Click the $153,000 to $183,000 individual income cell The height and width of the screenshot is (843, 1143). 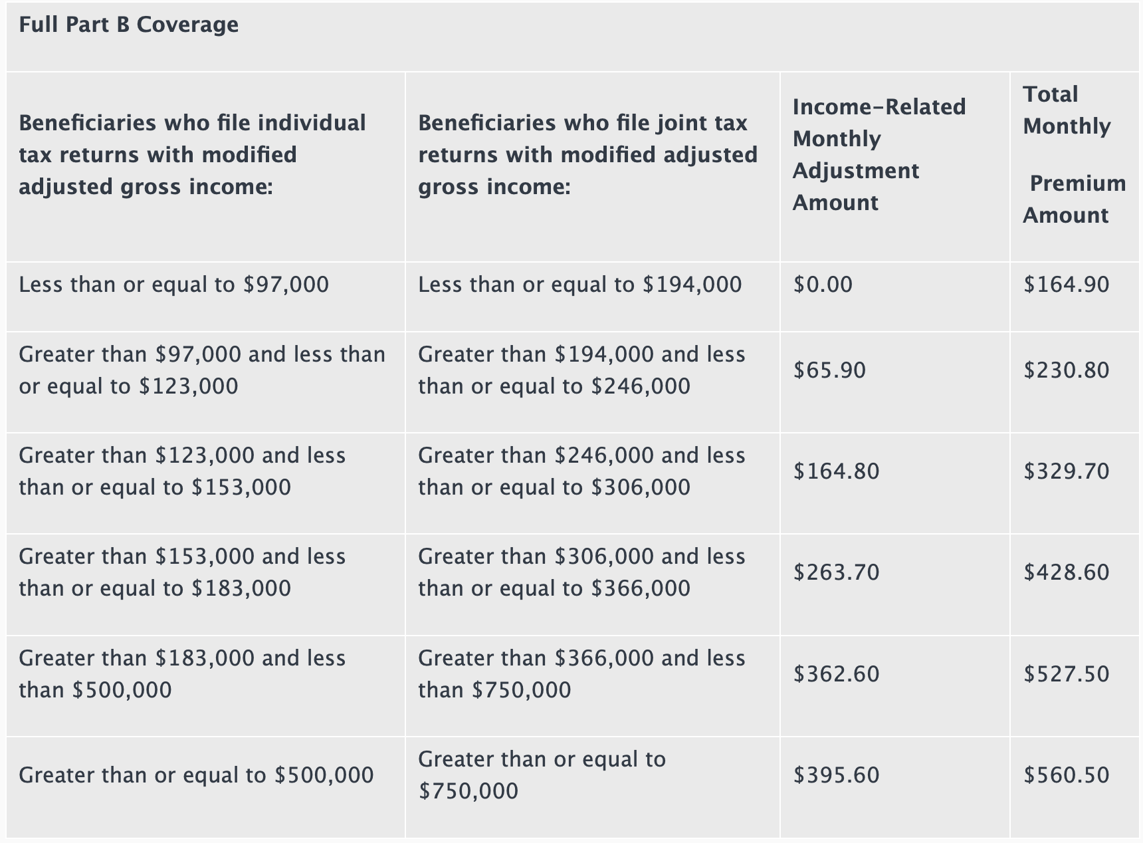pyautogui.click(x=182, y=572)
